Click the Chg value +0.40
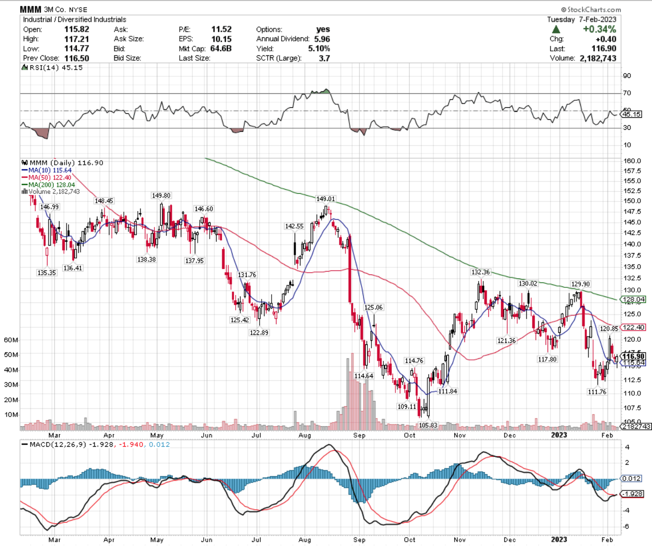652x546 pixels. point(606,39)
